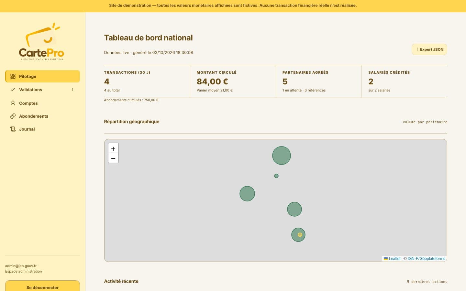This screenshot has height=291, width=466.
Task: Click 'Abondements cumulés : 750,00 €' text
Action: [132, 100]
